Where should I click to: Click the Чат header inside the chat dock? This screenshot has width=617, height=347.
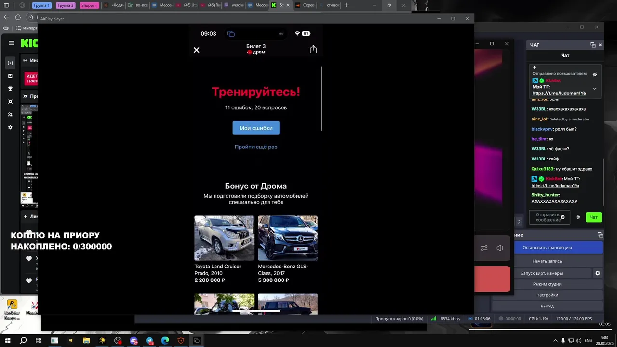tap(565, 55)
